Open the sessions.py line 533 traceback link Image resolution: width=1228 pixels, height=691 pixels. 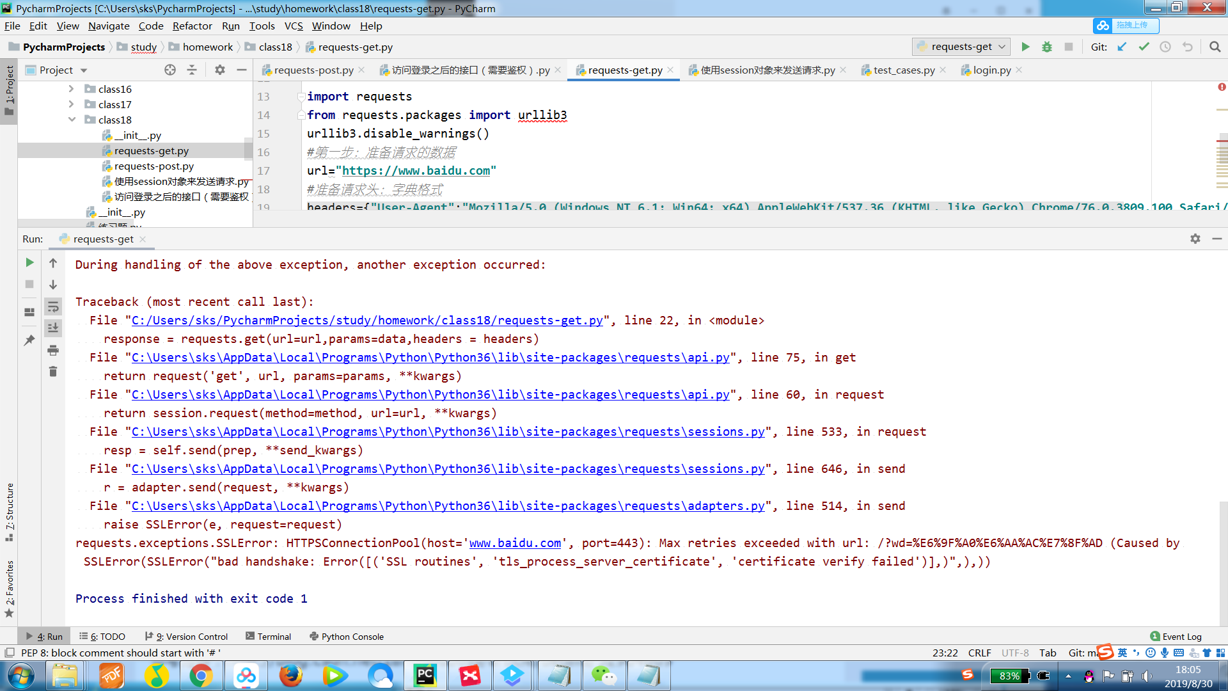pos(448,432)
